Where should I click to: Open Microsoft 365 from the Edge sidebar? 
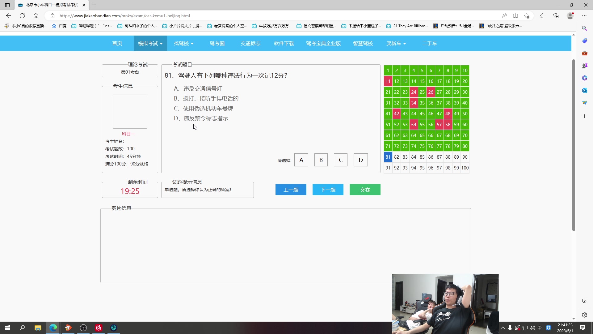[585, 78]
